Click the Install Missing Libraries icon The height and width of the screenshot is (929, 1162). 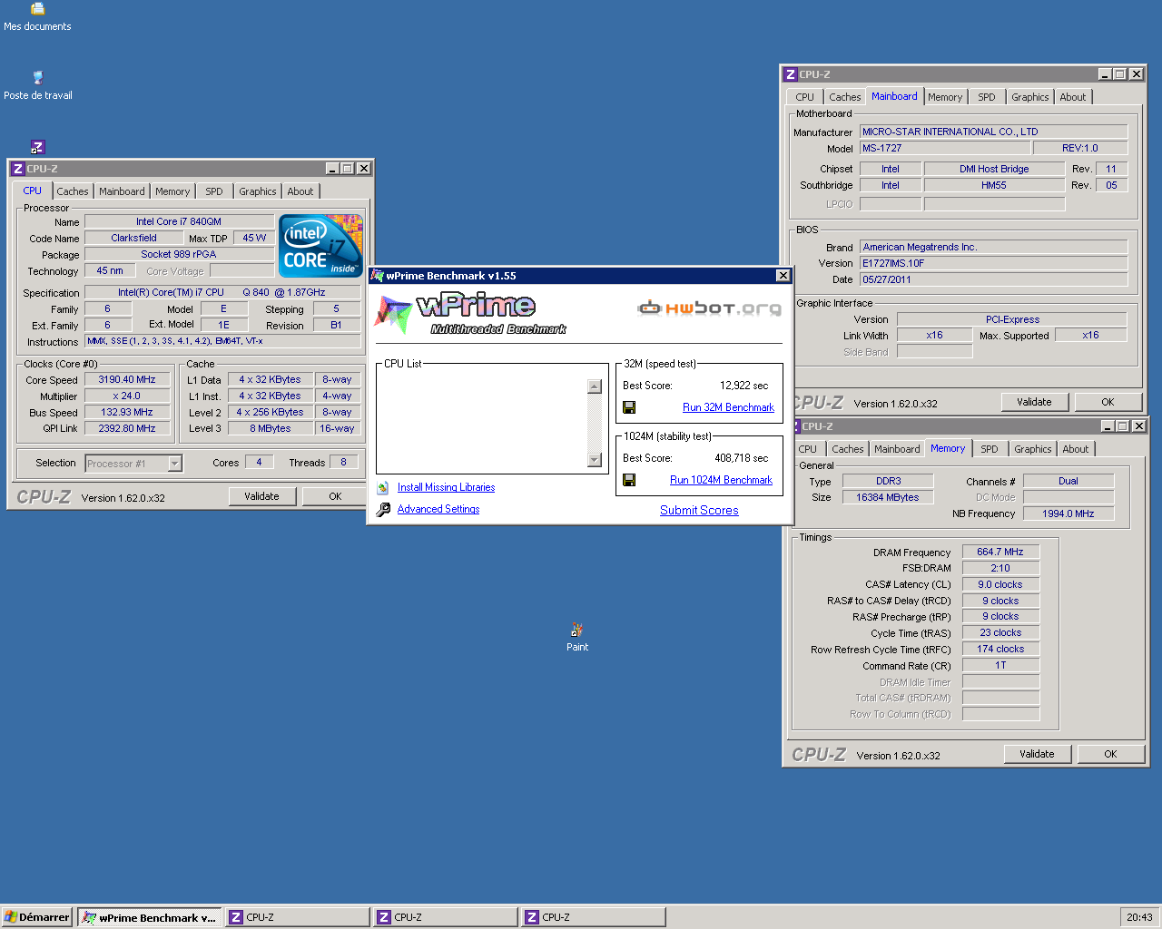click(x=383, y=487)
